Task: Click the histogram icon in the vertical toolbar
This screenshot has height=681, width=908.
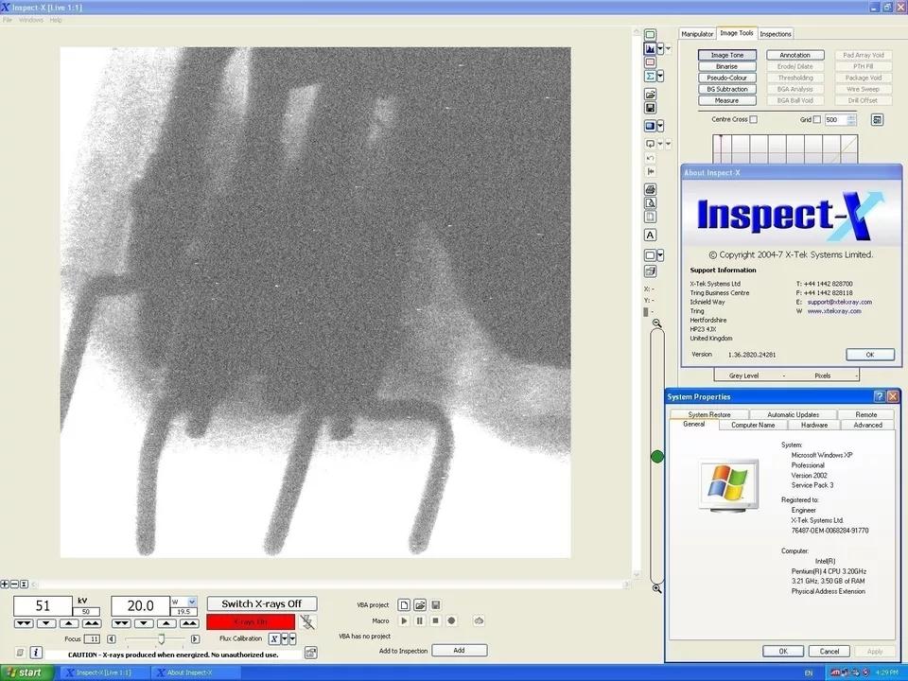Action: point(650,49)
